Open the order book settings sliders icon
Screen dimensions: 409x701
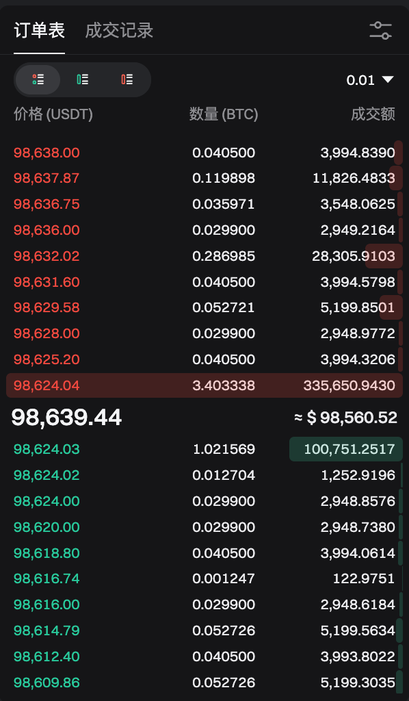[x=380, y=31]
